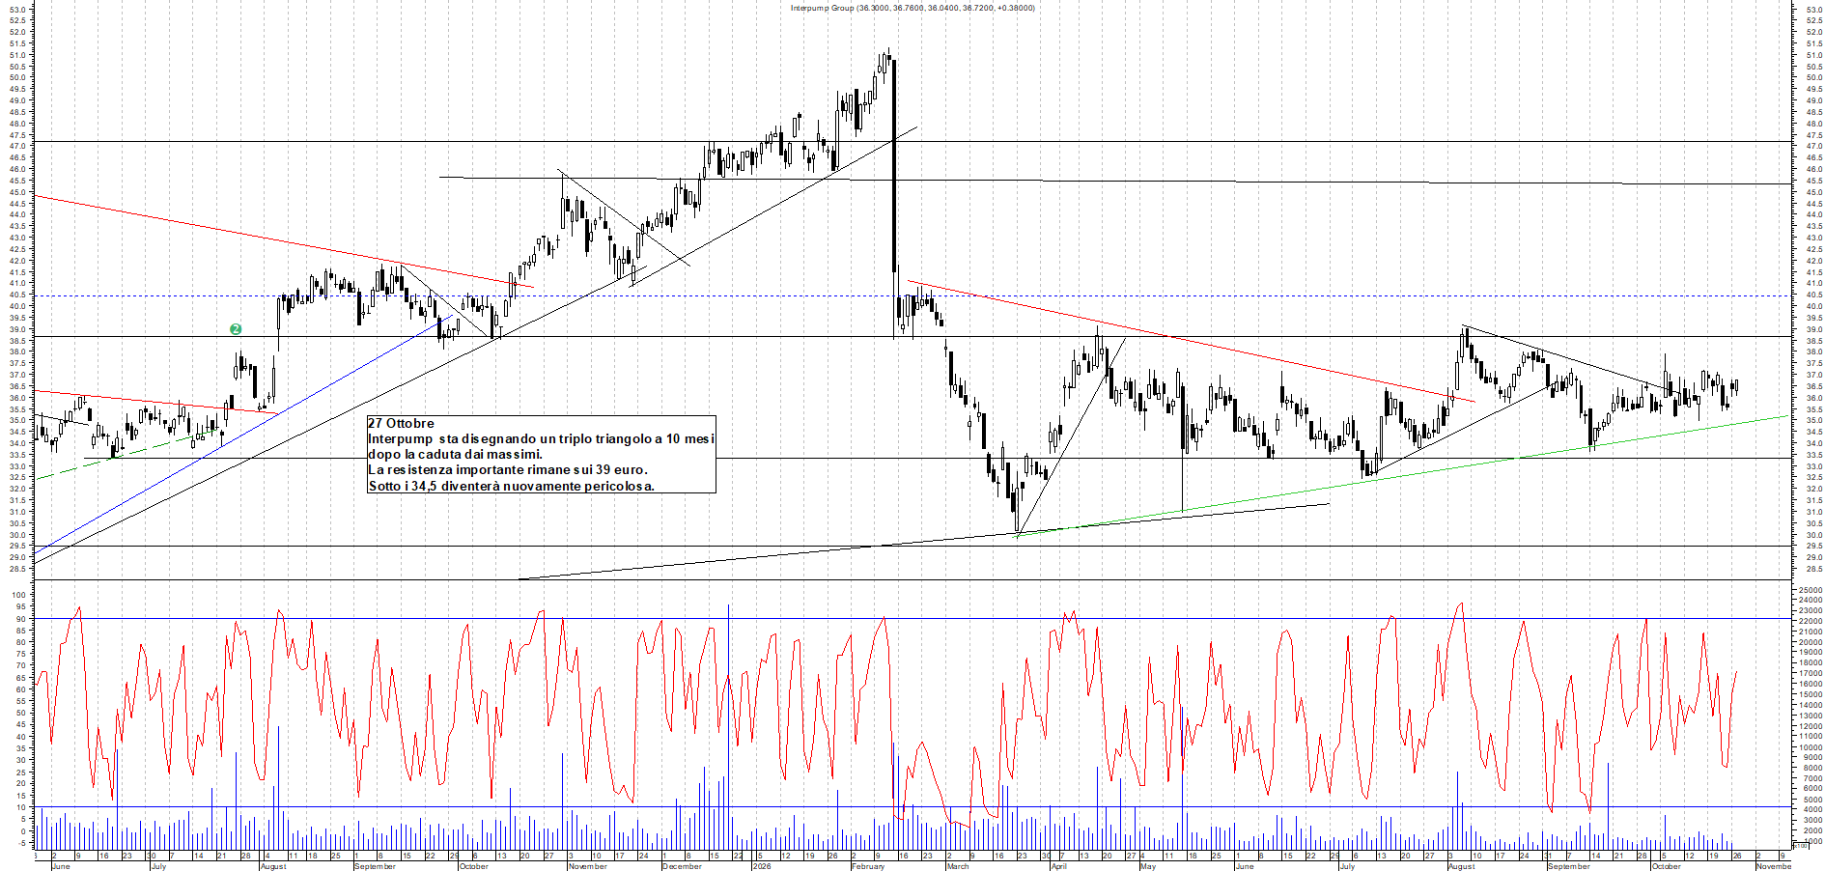Click the green circled 2 marker
This screenshot has height=871, width=1825.
point(236,329)
